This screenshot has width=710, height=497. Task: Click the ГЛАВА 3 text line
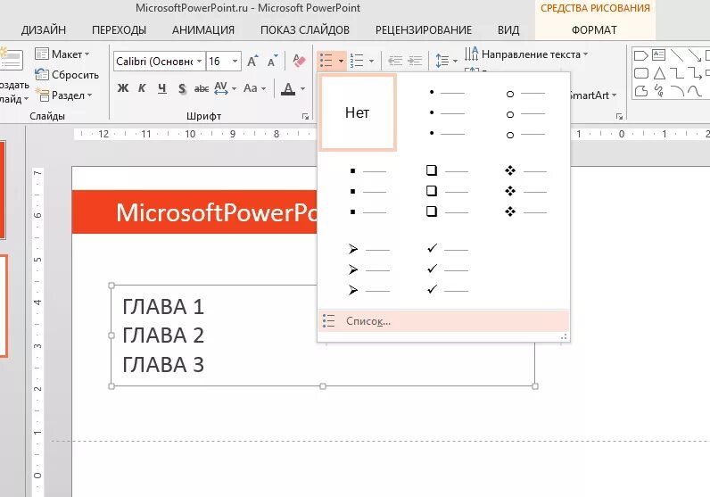(x=163, y=364)
